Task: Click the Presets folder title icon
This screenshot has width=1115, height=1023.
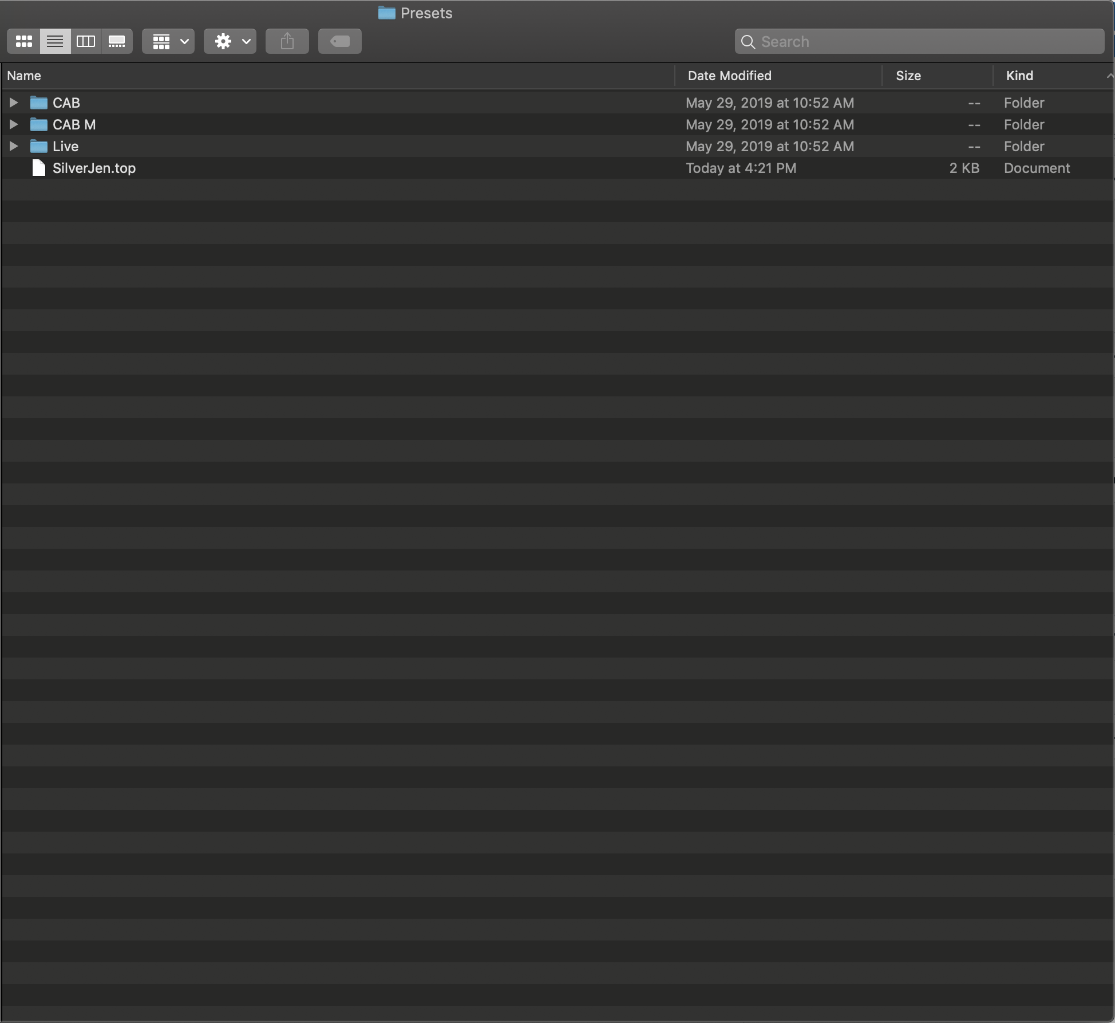Action: (x=387, y=13)
